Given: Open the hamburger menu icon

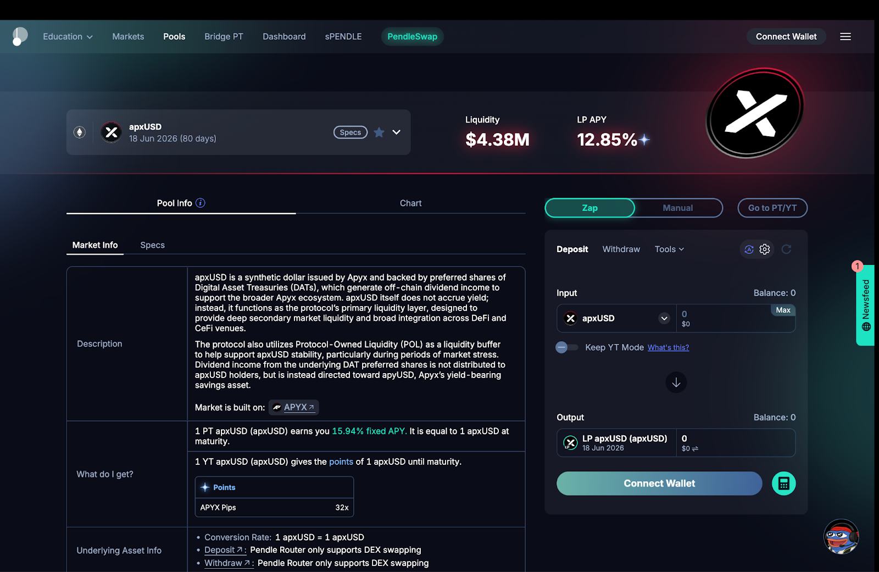Looking at the screenshot, I should coord(845,37).
